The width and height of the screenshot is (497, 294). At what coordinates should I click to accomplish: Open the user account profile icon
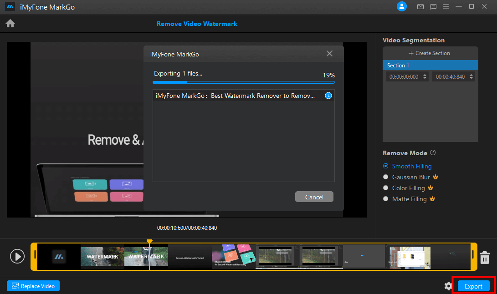(401, 6)
